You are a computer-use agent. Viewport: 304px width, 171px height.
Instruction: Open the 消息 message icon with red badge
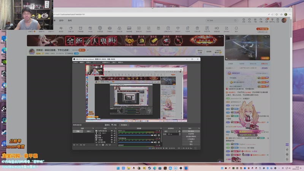(267, 20)
